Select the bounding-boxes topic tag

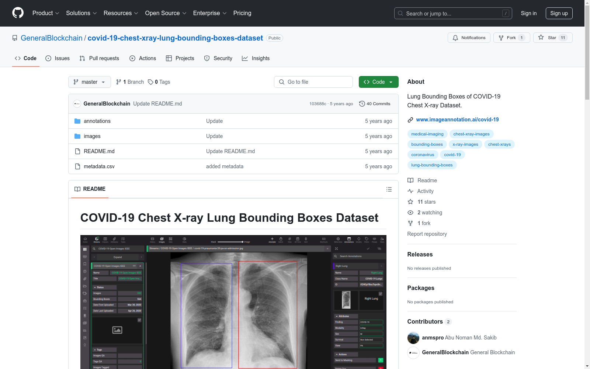pos(427,144)
